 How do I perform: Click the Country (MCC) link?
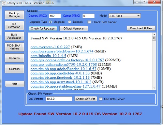click(37, 16)
